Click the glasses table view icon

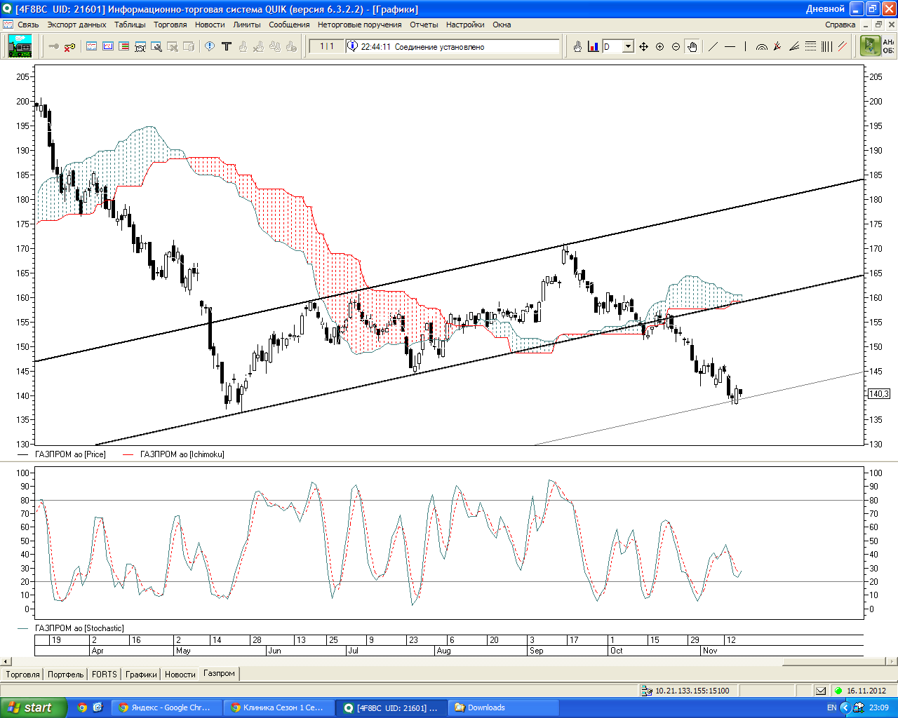140,46
